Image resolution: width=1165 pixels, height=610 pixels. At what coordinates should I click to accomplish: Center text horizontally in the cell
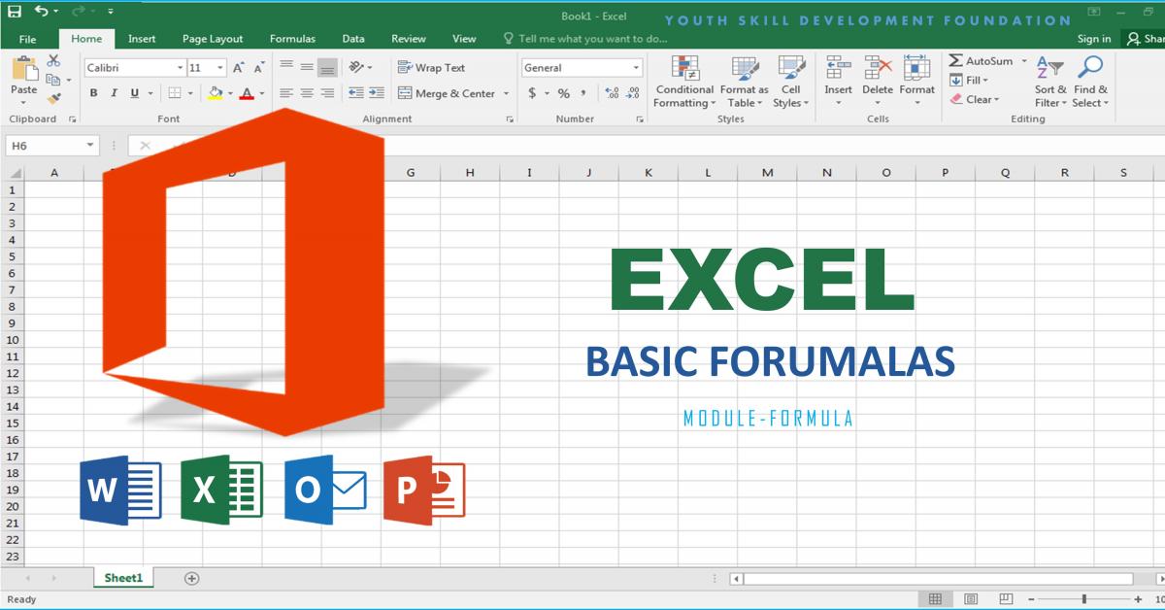pyautogui.click(x=307, y=93)
